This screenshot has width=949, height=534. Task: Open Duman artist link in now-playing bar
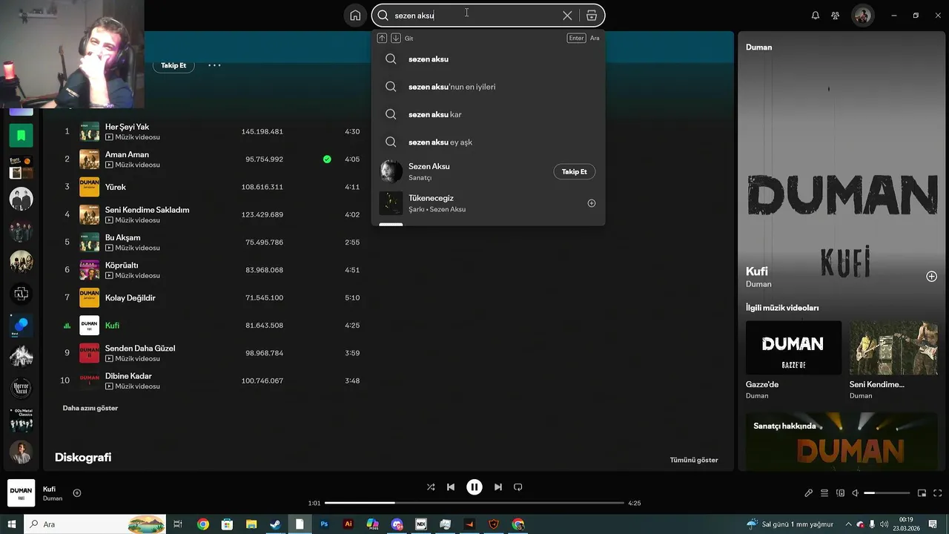click(53, 498)
